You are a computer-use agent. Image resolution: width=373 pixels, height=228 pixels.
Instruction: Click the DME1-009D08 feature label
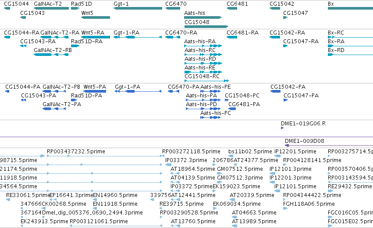(305, 141)
